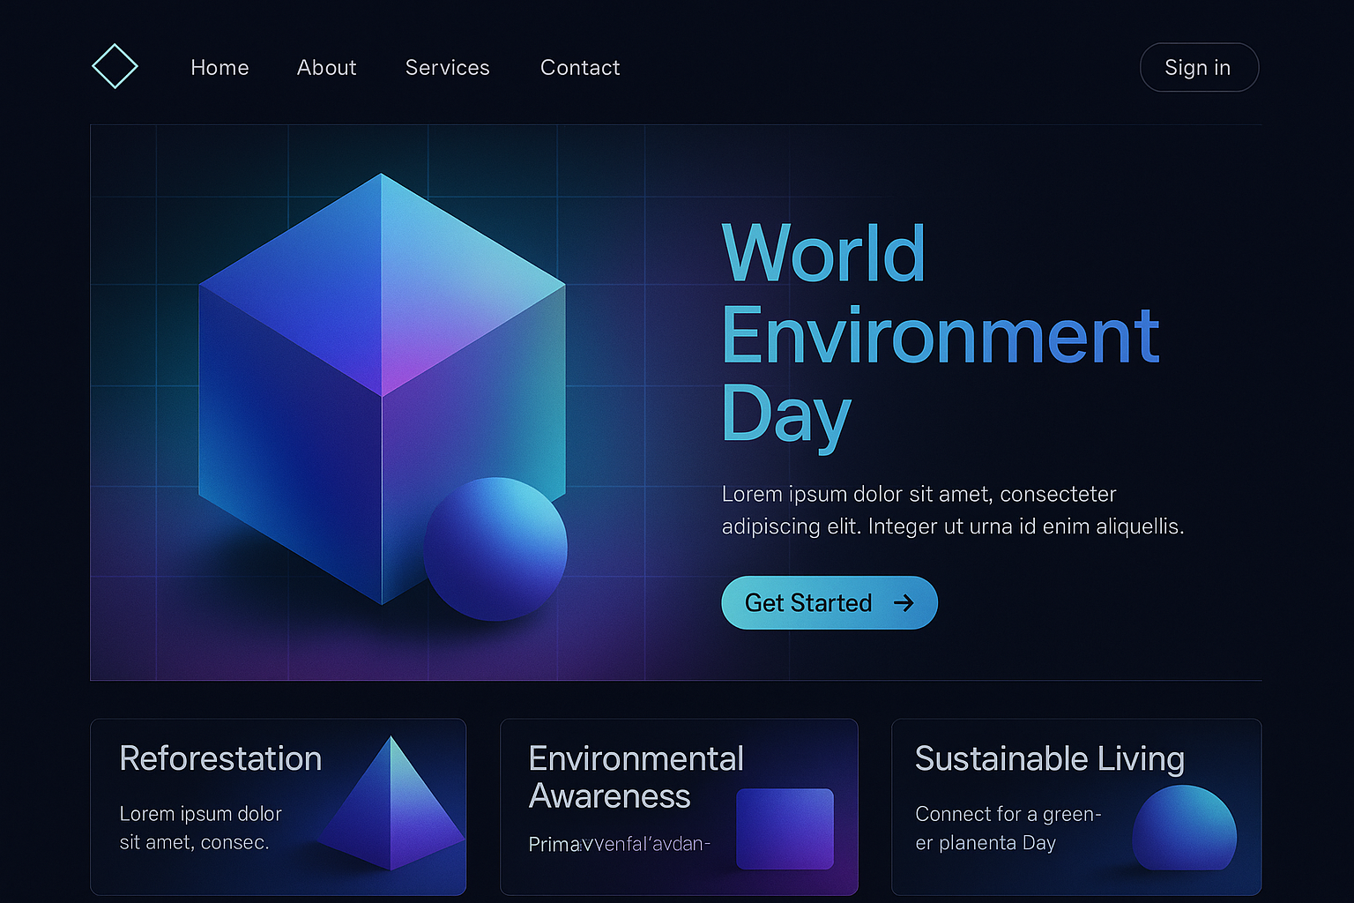Open the Home menu item
1354x903 pixels.
point(219,68)
